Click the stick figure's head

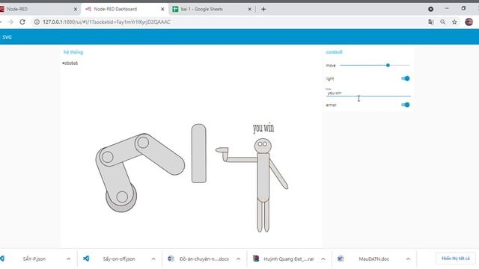263,146
